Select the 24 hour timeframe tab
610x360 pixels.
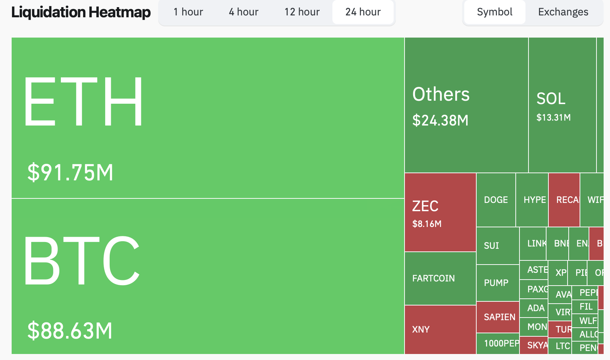point(363,12)
